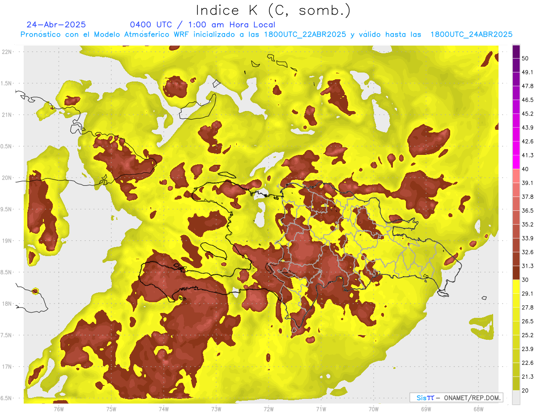Click the colorbar value '23.9'

[527, 349]
